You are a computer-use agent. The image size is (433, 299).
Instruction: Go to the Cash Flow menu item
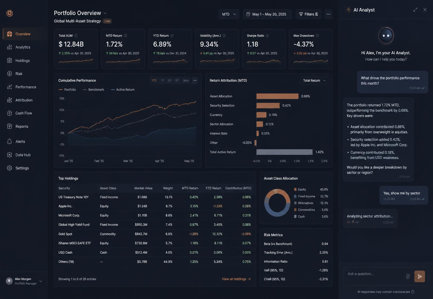(x=24, y=113)
